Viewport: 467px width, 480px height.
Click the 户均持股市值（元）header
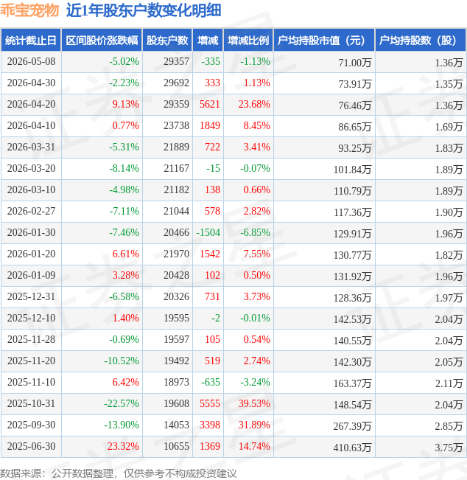(x=324, y=40)
